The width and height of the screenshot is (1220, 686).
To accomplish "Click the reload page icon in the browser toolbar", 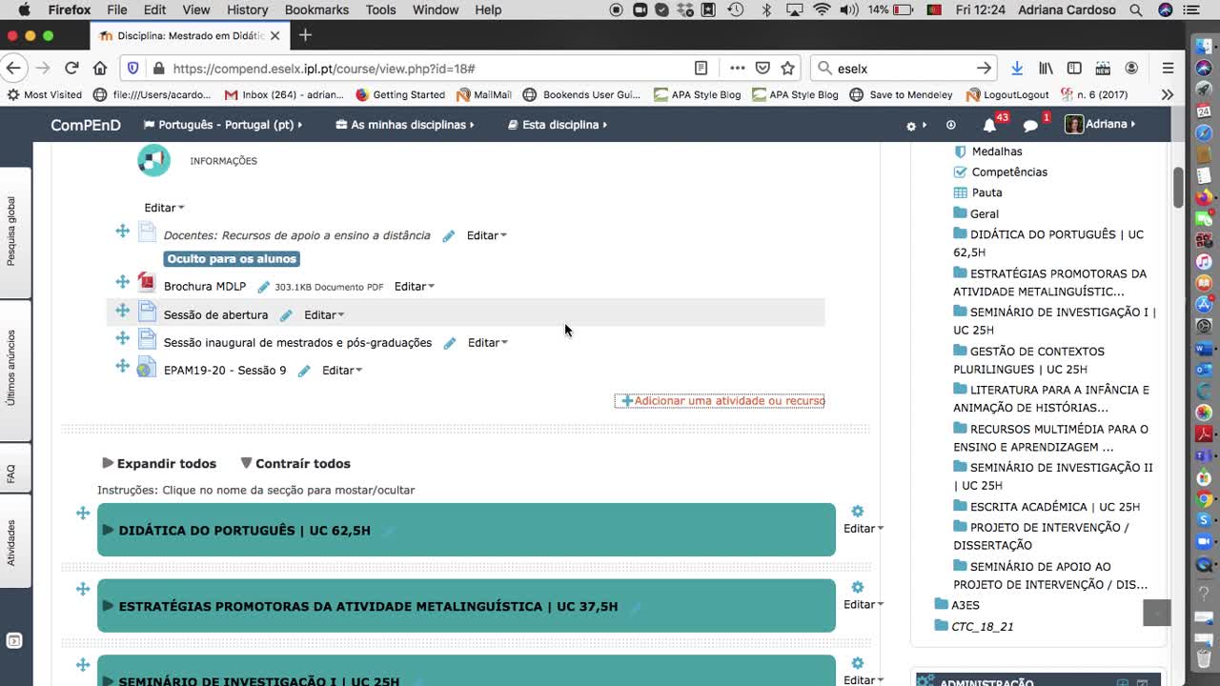I will point(72,68).
